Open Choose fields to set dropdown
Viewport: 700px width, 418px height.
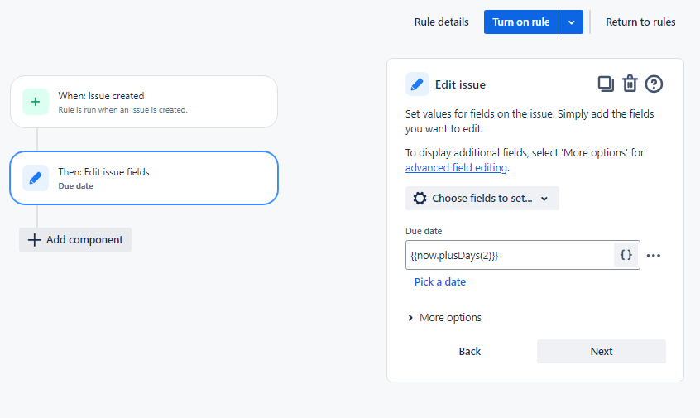click(482, 199)
